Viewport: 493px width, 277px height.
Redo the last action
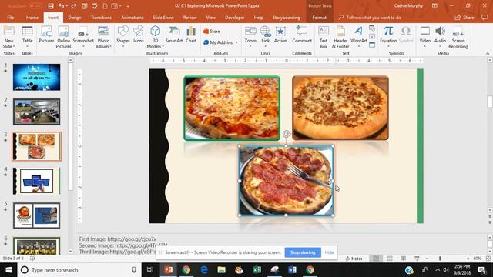coord(74,6)
